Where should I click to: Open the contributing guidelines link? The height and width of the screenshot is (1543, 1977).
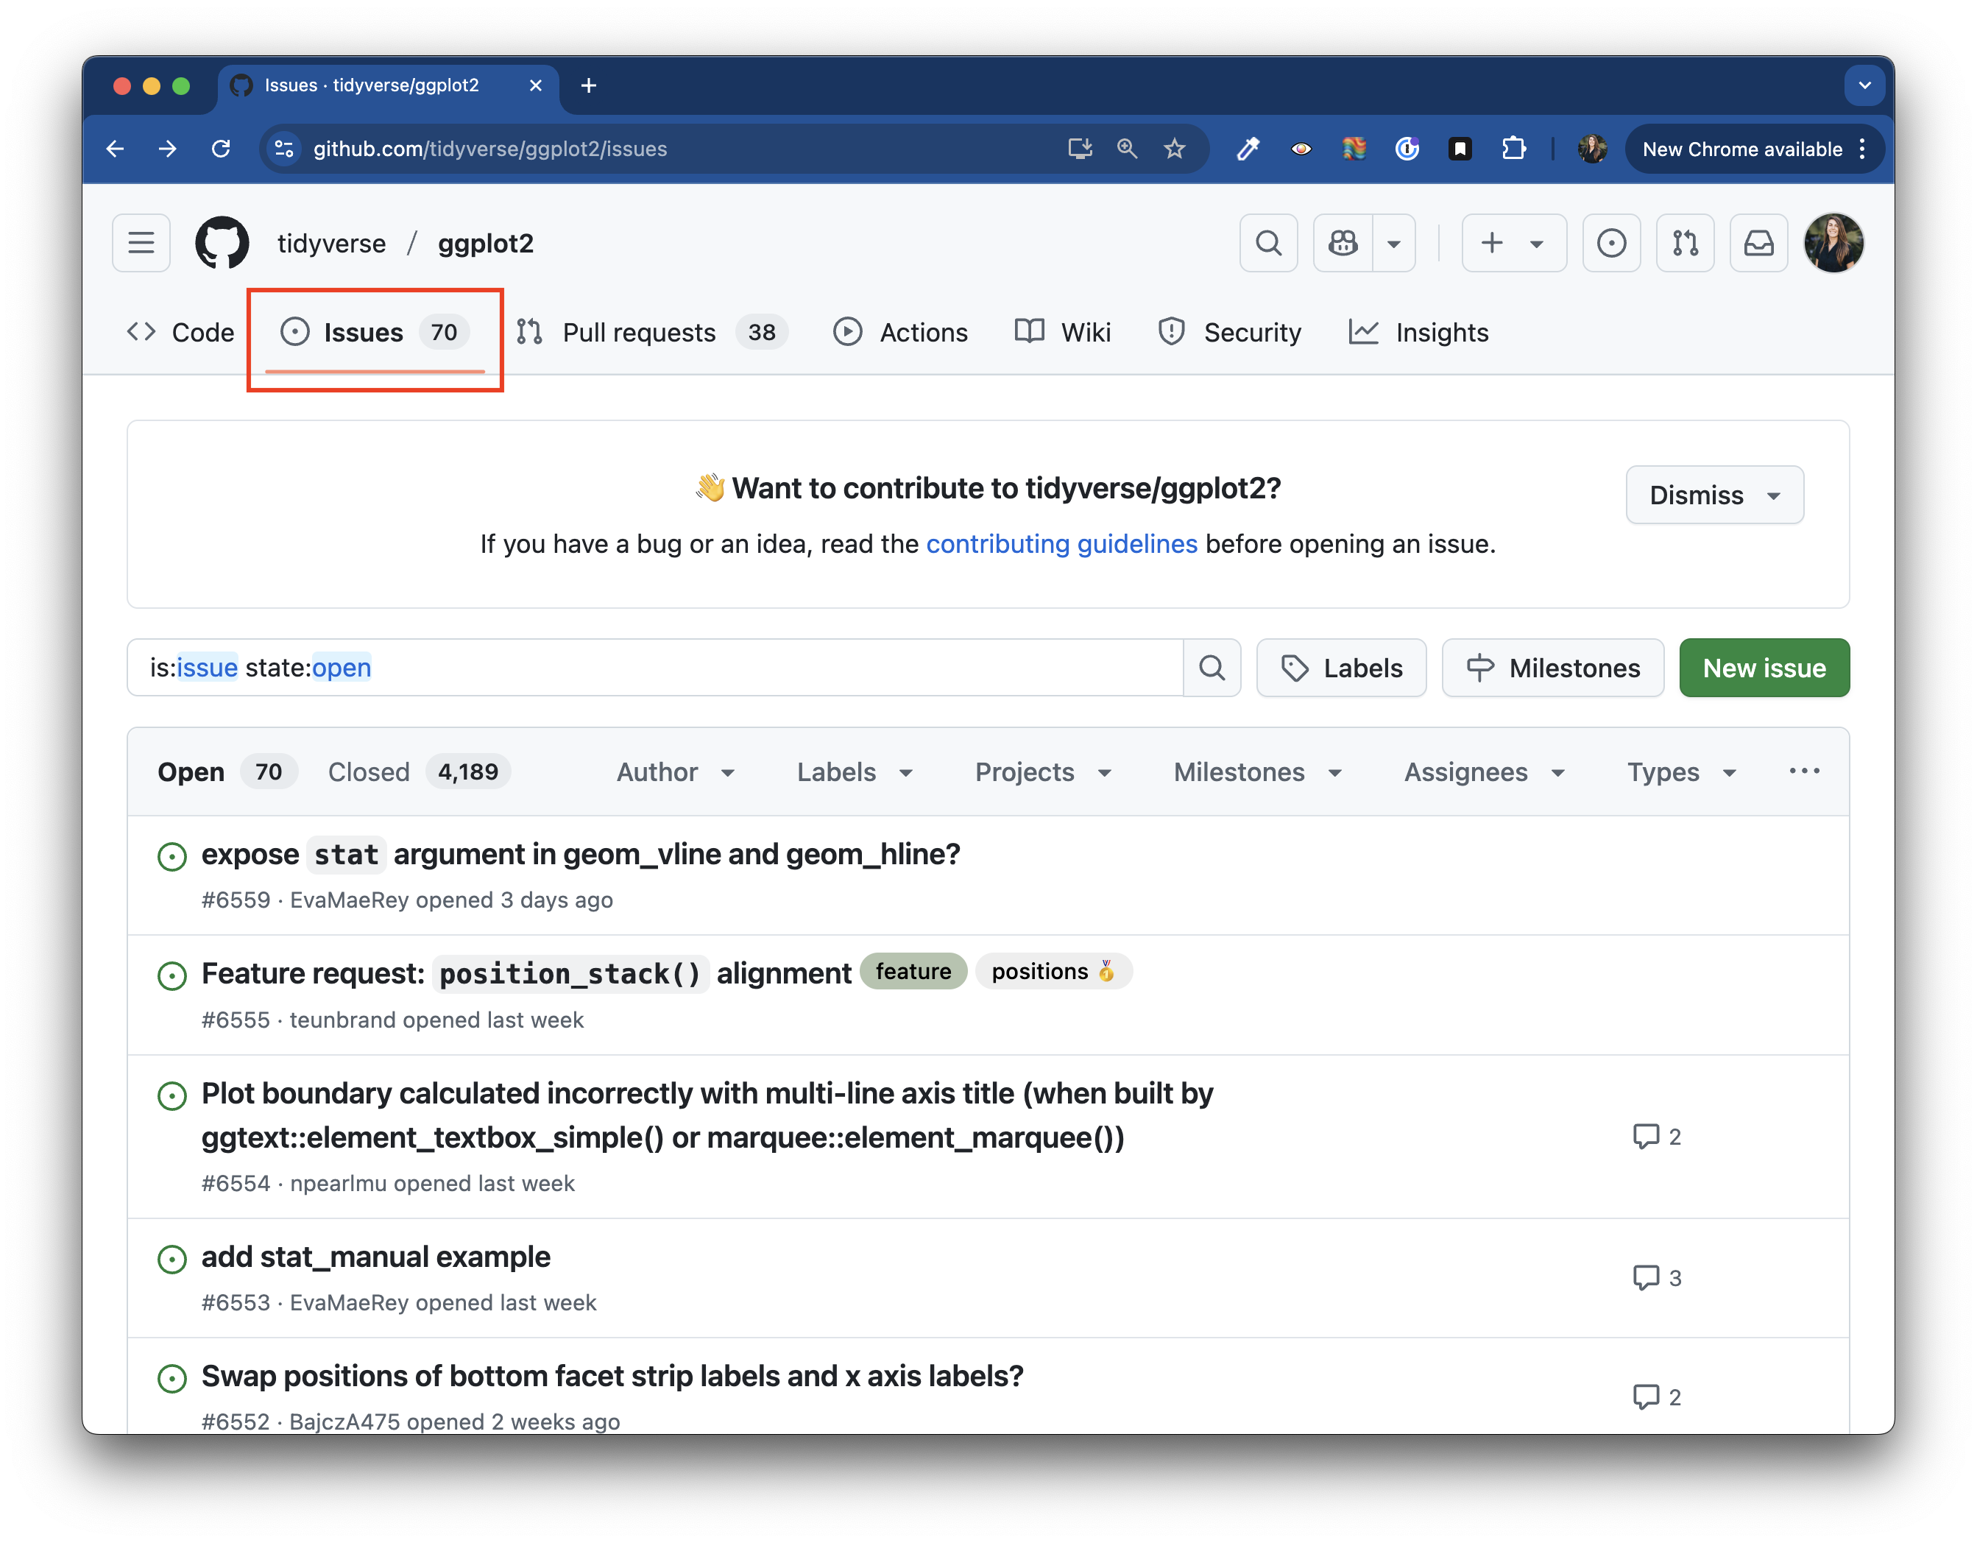click(x=1061, y=543)
